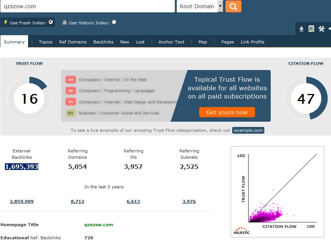Open the Pages tab
This screenshot has height=240, width=331.
(x=228, y=42)
